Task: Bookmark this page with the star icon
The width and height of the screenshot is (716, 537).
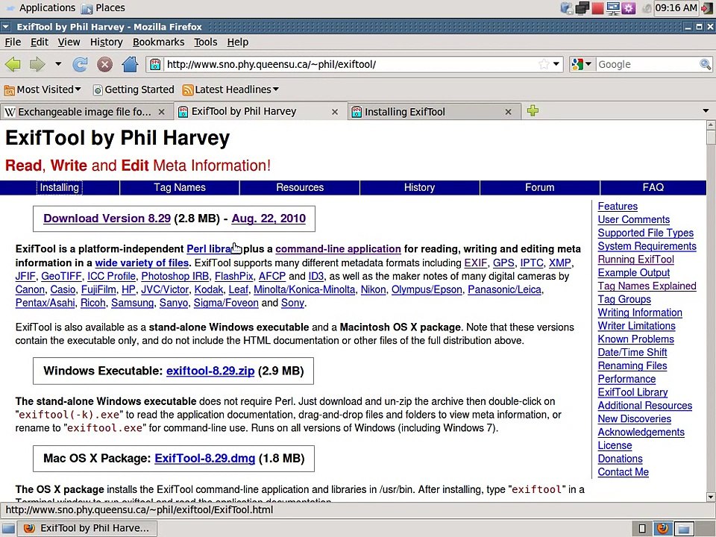Action: click(544, 64)
